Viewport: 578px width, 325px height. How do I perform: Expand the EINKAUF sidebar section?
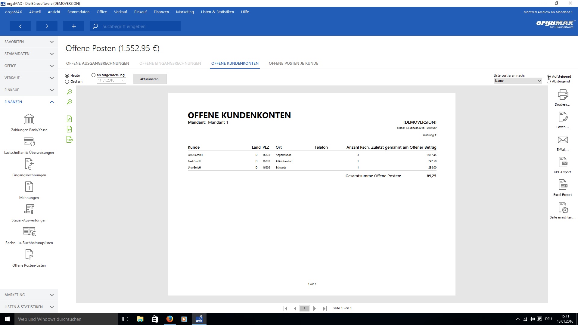click(x=29, y=90)
